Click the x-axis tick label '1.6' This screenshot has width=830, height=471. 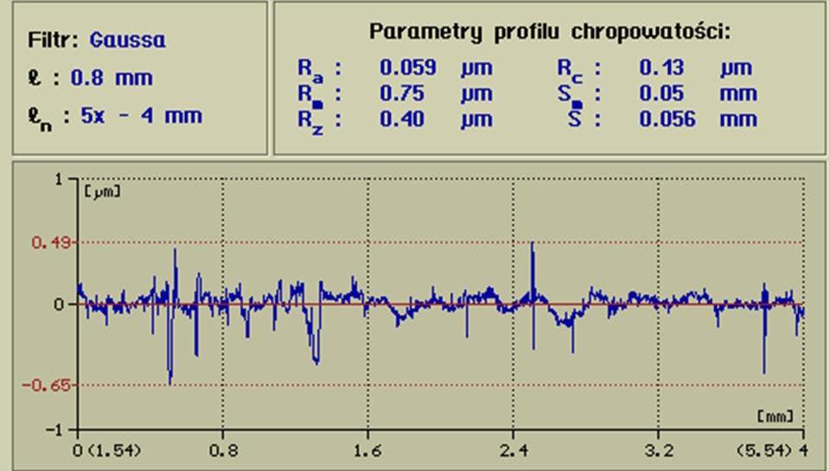click(368, 451)
